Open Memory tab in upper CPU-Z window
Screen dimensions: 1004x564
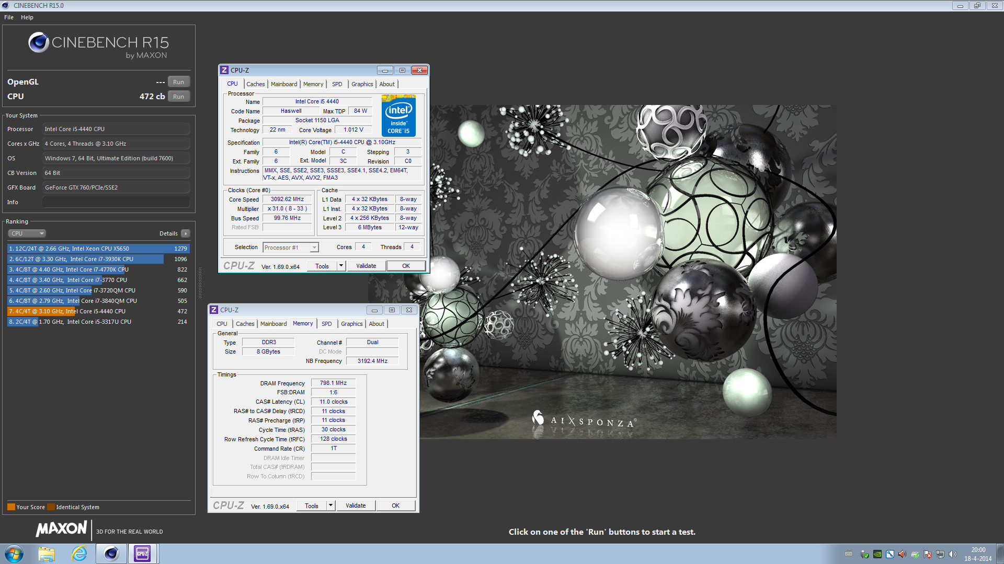(313, 84)
